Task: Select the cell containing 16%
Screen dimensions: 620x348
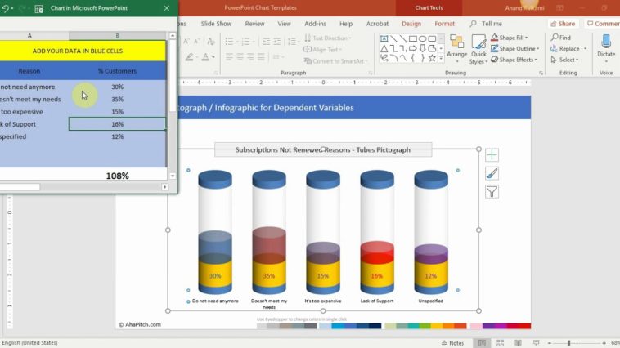Action: tap(117, 124)
